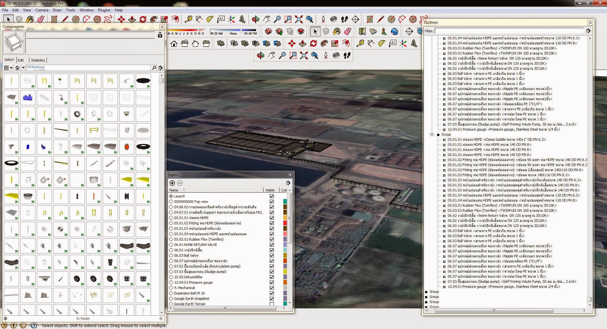Open Components view options dropdown

click(8, 68)
